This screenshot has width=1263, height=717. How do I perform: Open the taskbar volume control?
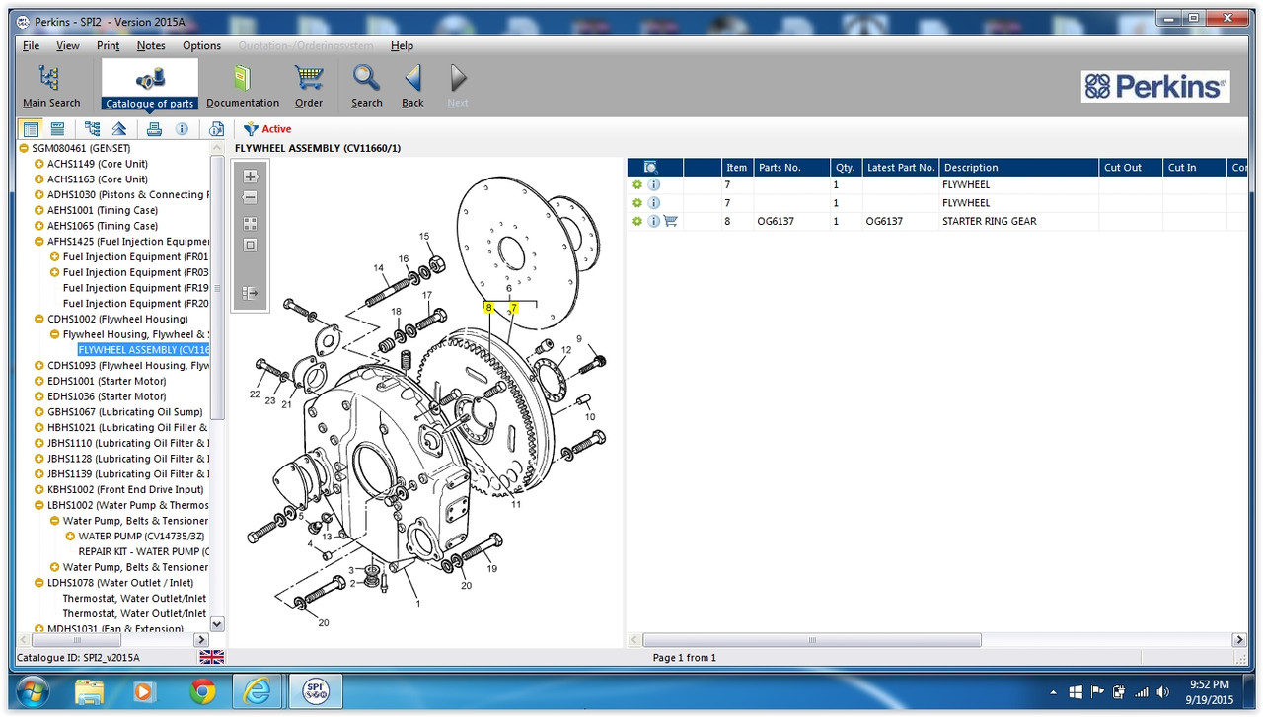click(x=1162, y=691)
